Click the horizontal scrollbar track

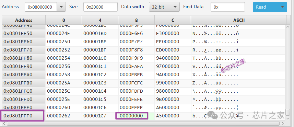pyautogui.click(x=144, y=123)
